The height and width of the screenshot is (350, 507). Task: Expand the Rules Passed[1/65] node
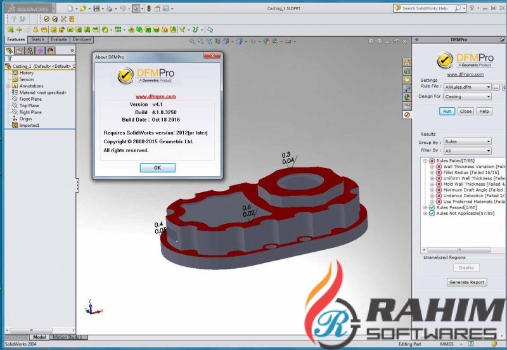[425, 207]
